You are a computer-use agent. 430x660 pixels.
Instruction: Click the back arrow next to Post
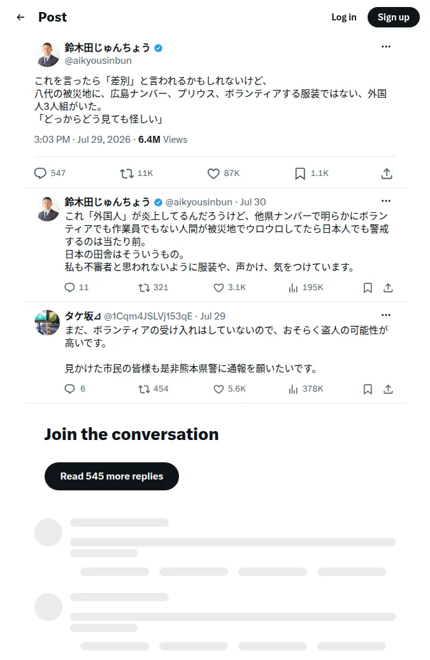click(x=20, y=17)
